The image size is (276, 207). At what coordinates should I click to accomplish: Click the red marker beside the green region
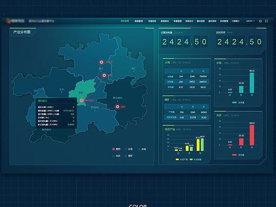point(82,100)
